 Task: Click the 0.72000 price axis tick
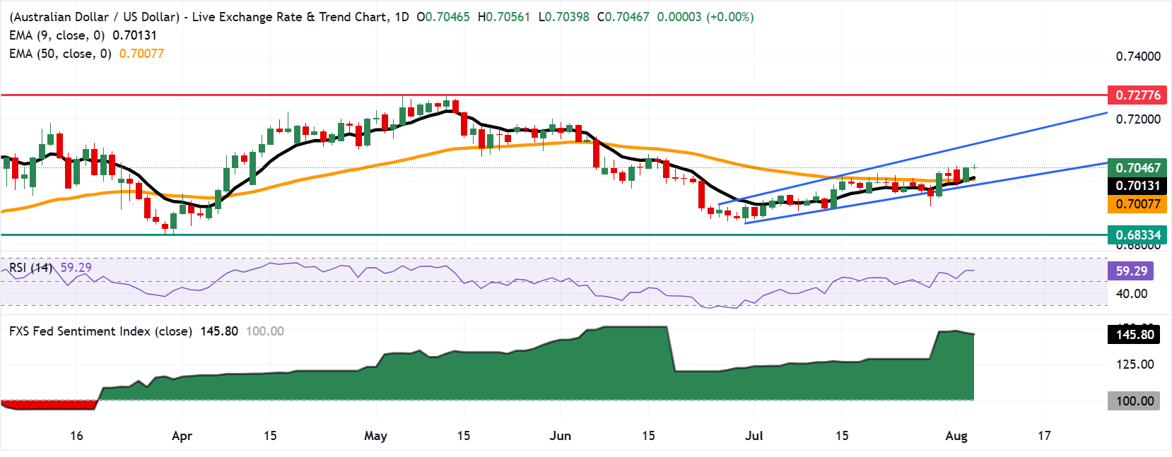[x=1138, y=119]
